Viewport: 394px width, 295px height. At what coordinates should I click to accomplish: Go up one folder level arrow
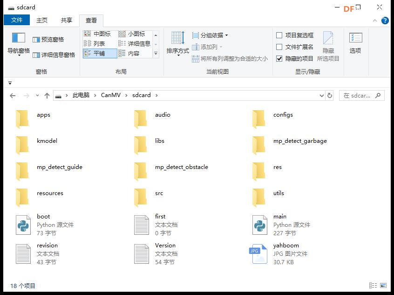pos(47,95)
